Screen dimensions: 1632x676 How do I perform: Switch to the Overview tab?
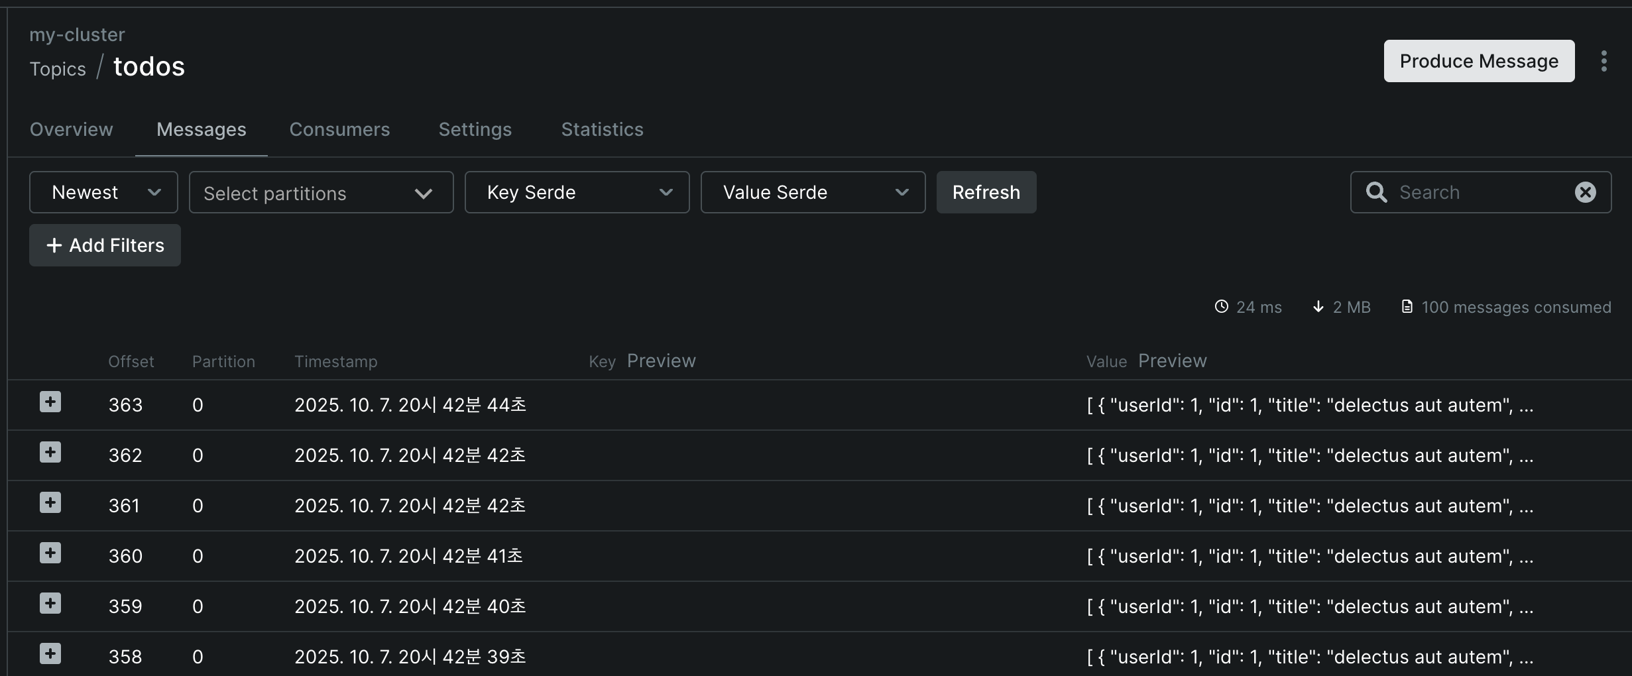(x=72, y=129)
